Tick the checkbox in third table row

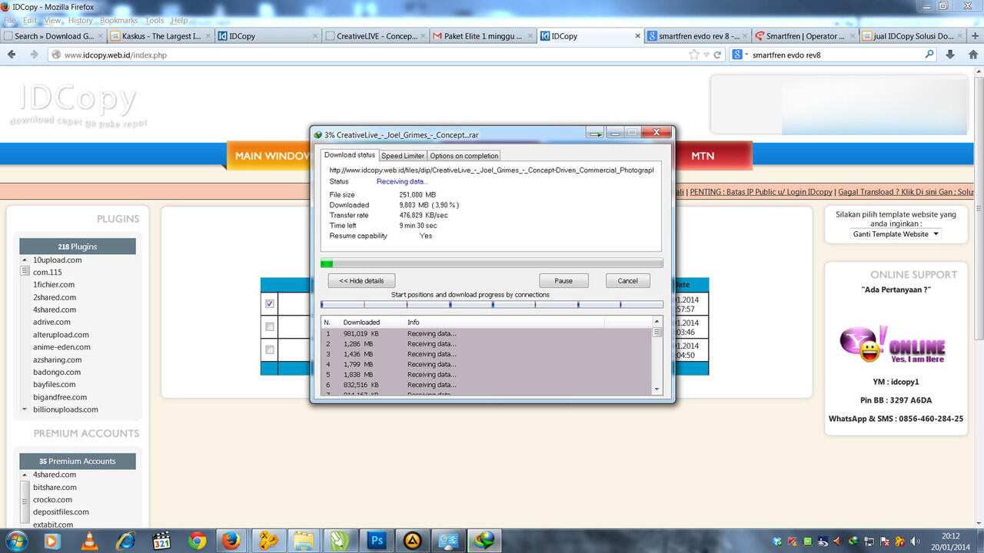point(269,349)
